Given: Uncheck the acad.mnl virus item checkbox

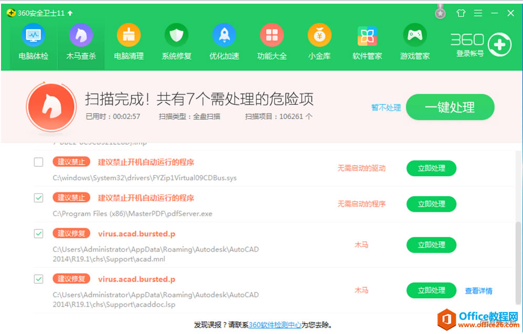Looking at the screenshot, I should [x=39, y=234].
